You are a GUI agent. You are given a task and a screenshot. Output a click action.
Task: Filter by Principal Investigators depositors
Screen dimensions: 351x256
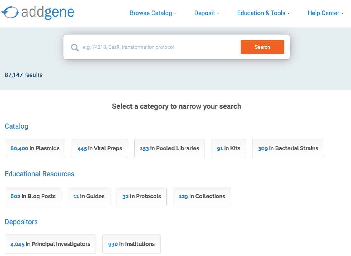pos(50,244)
